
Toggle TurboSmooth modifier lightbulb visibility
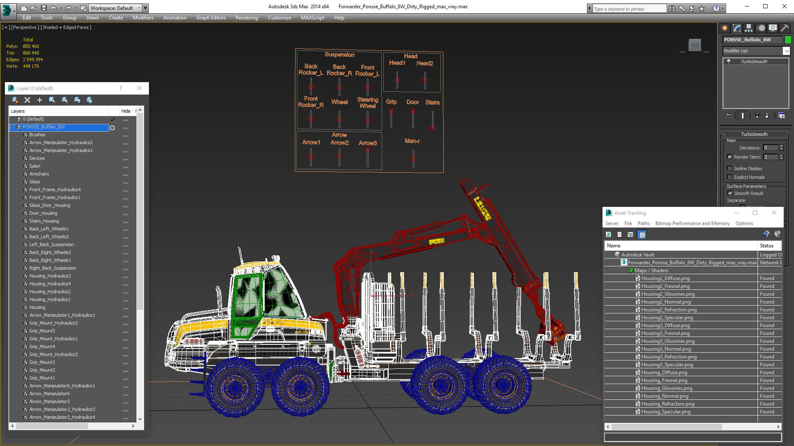pyautogui.click(x=729, y=62)
